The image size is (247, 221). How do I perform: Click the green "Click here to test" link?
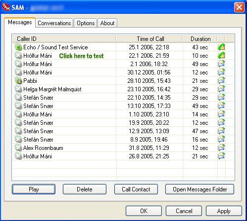[x=81, y=56]
